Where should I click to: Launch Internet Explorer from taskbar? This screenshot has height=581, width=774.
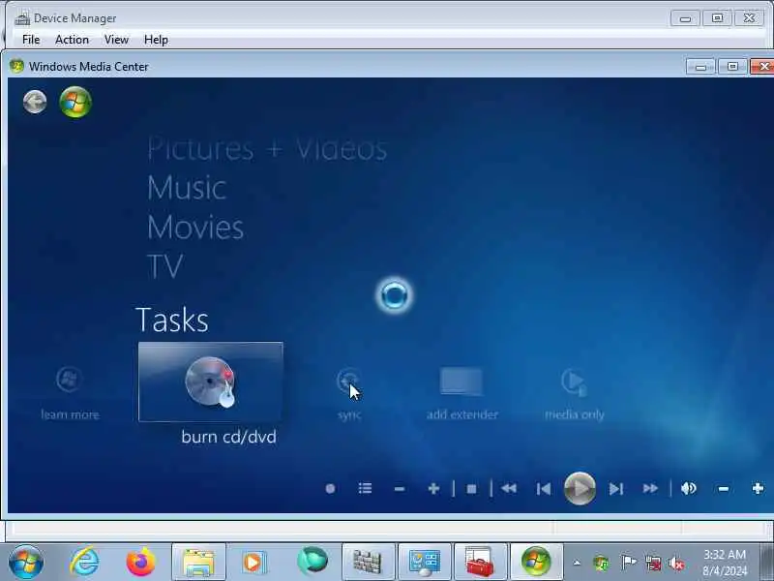83,562
